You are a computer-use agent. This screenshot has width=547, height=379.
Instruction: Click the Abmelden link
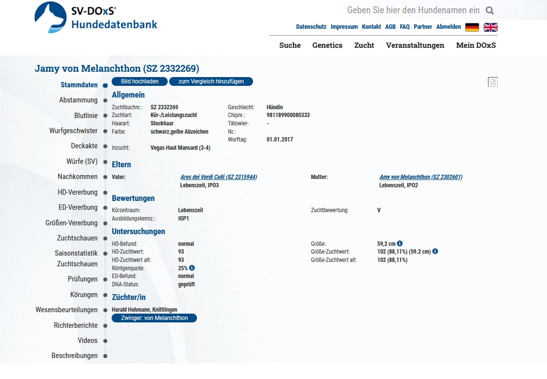point(448,27)
